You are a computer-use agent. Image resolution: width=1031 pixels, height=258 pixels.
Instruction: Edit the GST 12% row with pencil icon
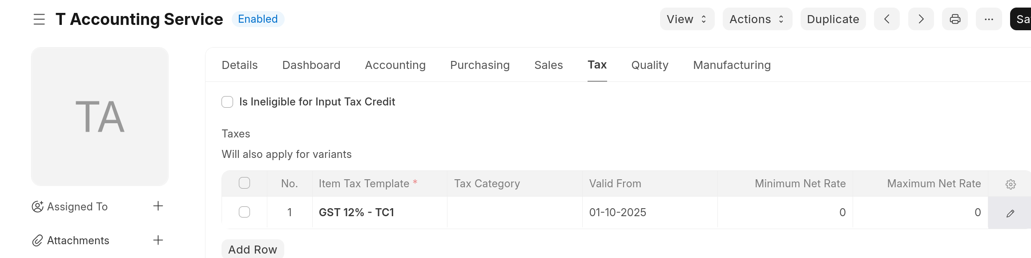1010,213
